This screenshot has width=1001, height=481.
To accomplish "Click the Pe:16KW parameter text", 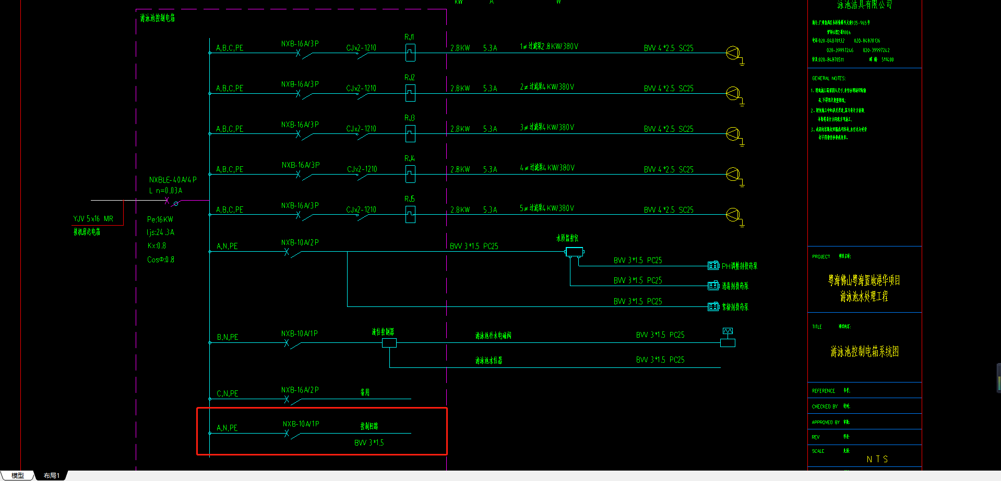I will tap(160, 219).
